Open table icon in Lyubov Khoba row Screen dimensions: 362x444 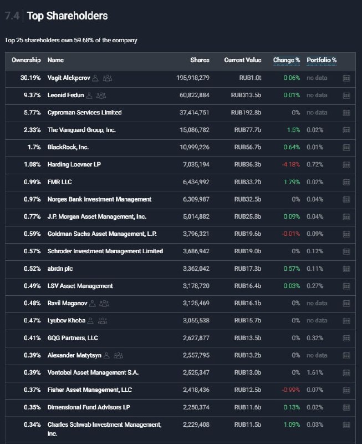(x=346, y=321)
